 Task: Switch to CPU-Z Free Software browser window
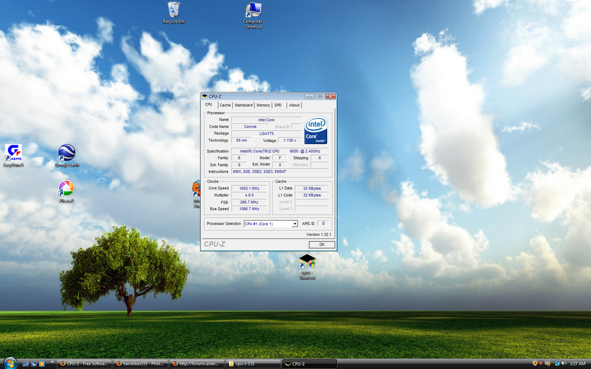84,364
